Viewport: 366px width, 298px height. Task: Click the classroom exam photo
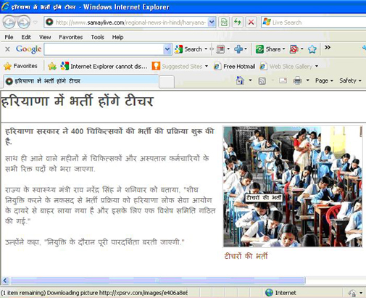tap(293, 186)
